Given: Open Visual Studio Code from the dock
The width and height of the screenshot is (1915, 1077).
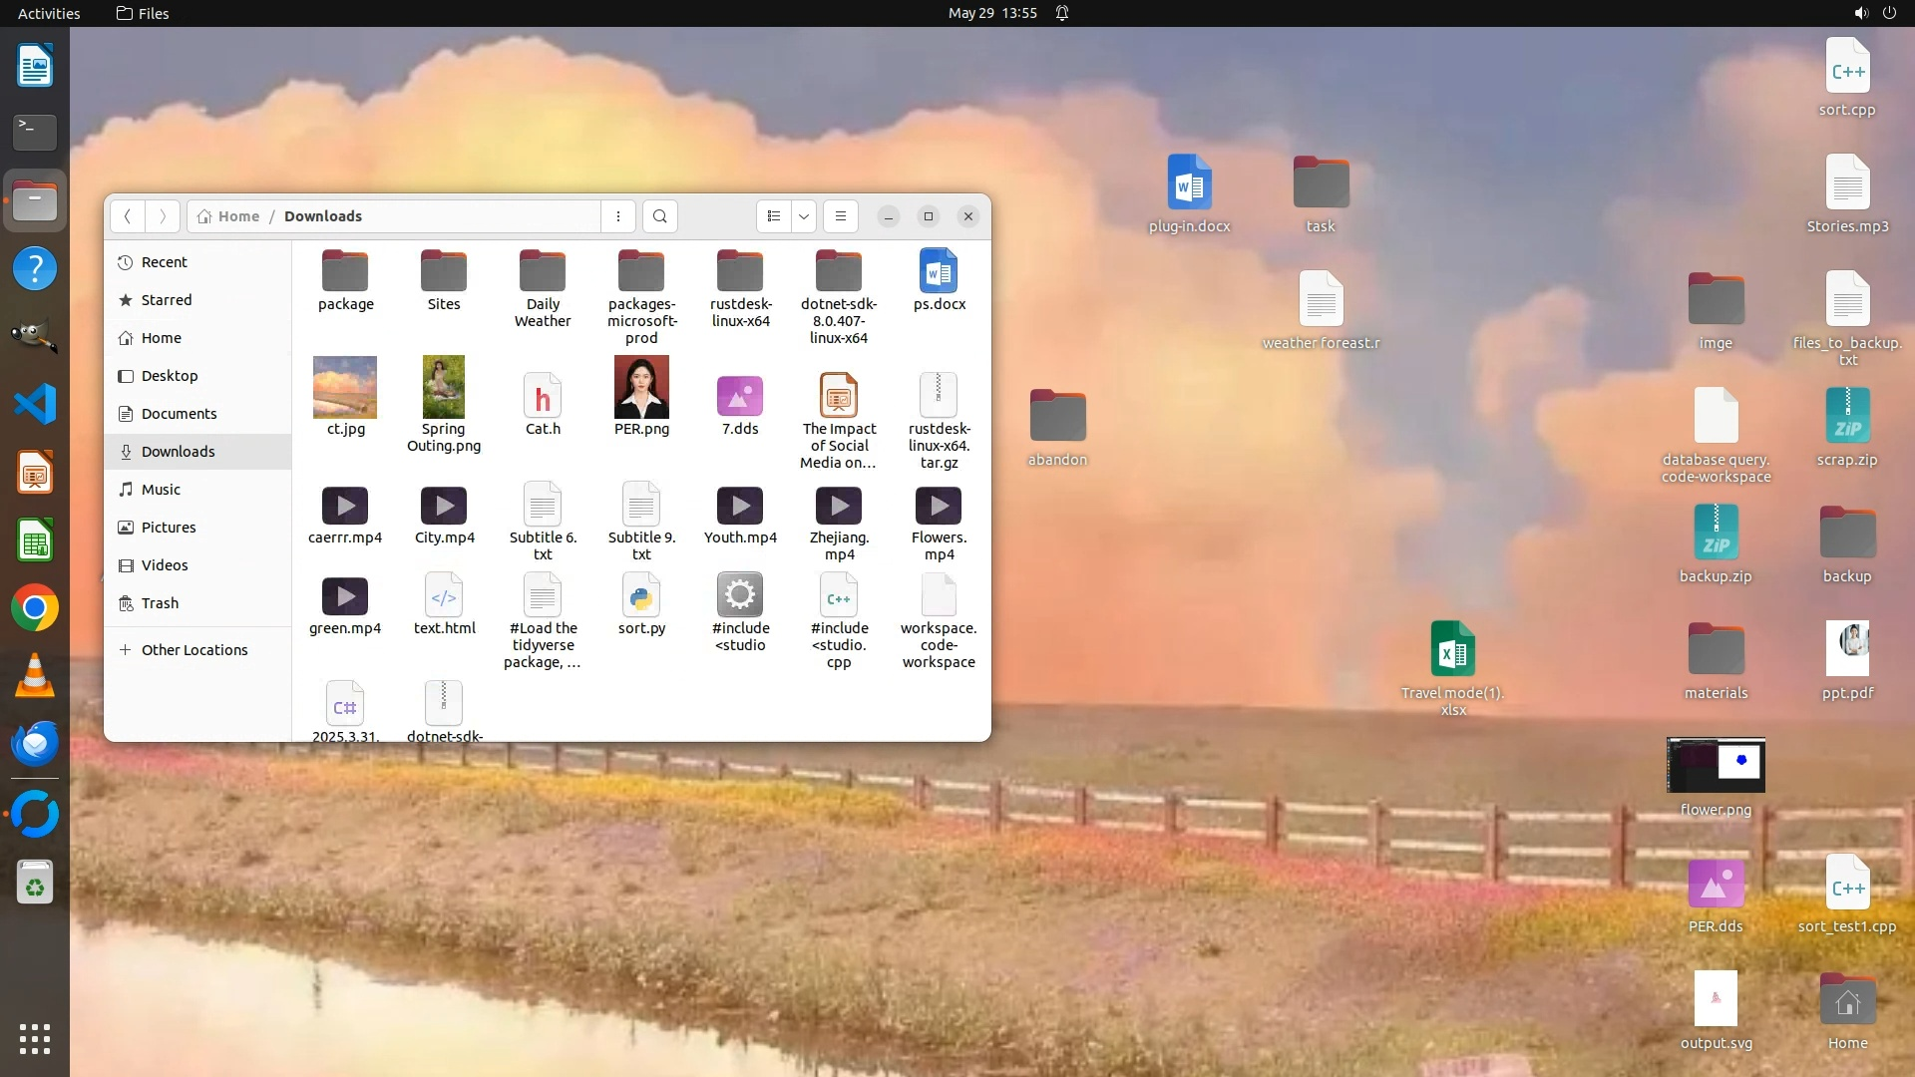Looking at the screenshot, I should coord(35,405).
